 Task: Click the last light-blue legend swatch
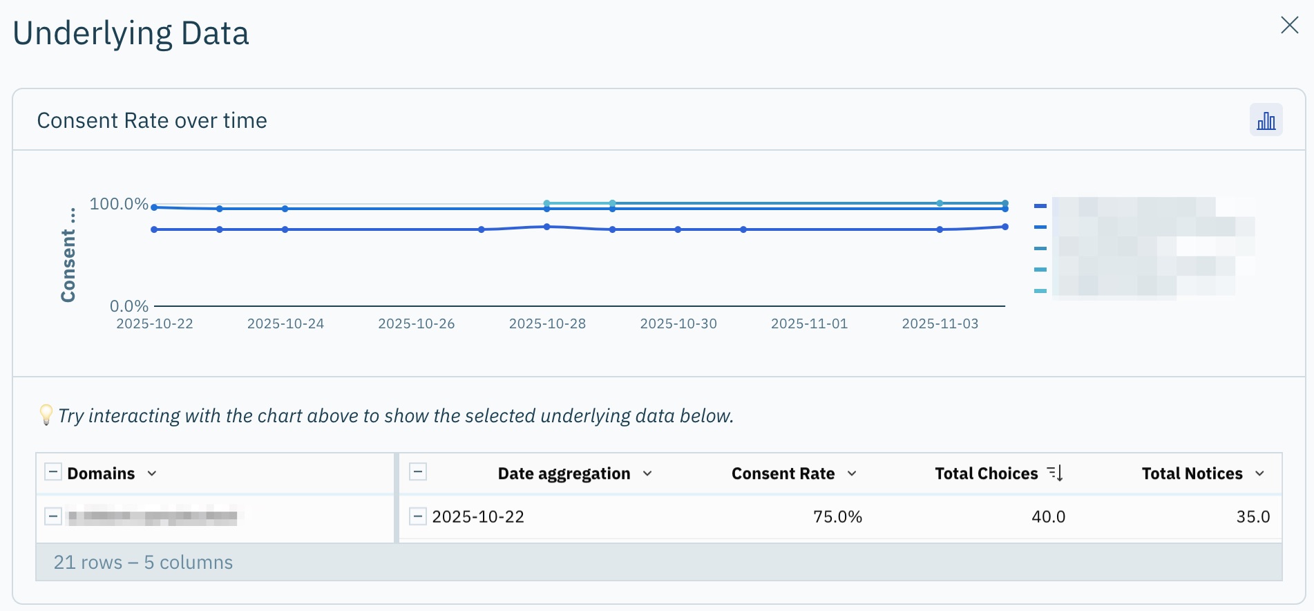1040,291
